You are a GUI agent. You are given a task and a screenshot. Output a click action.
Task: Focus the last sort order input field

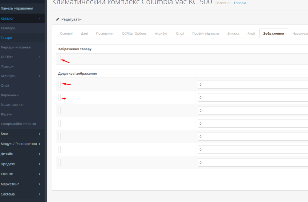tap(253, 163)
